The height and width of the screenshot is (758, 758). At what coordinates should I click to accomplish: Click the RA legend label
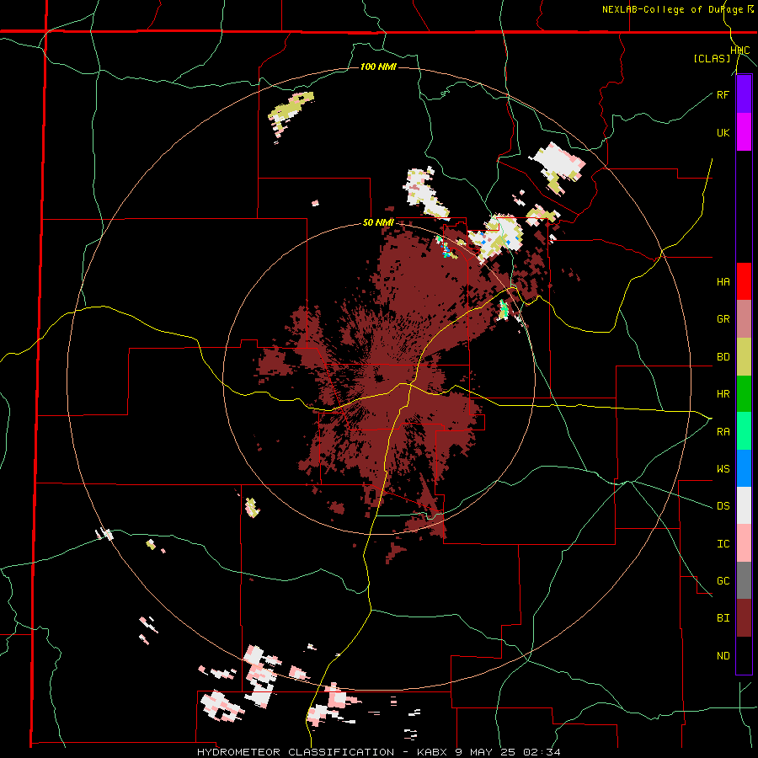[723, 432]
